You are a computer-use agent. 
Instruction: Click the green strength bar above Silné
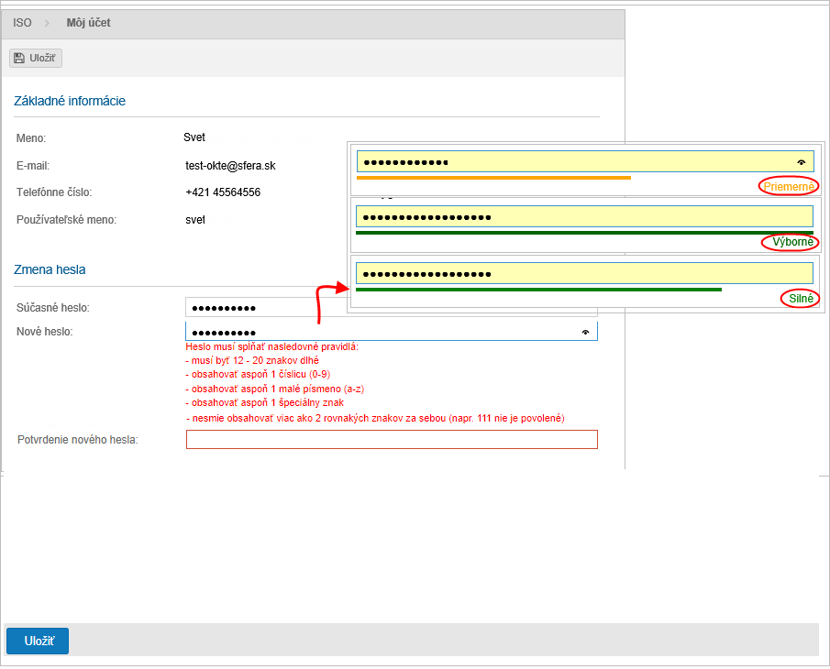tap(538, 290)
